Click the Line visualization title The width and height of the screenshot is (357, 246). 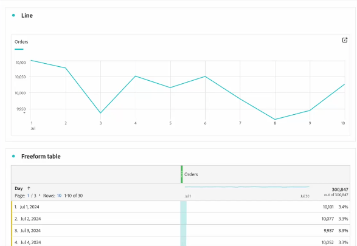27,15
